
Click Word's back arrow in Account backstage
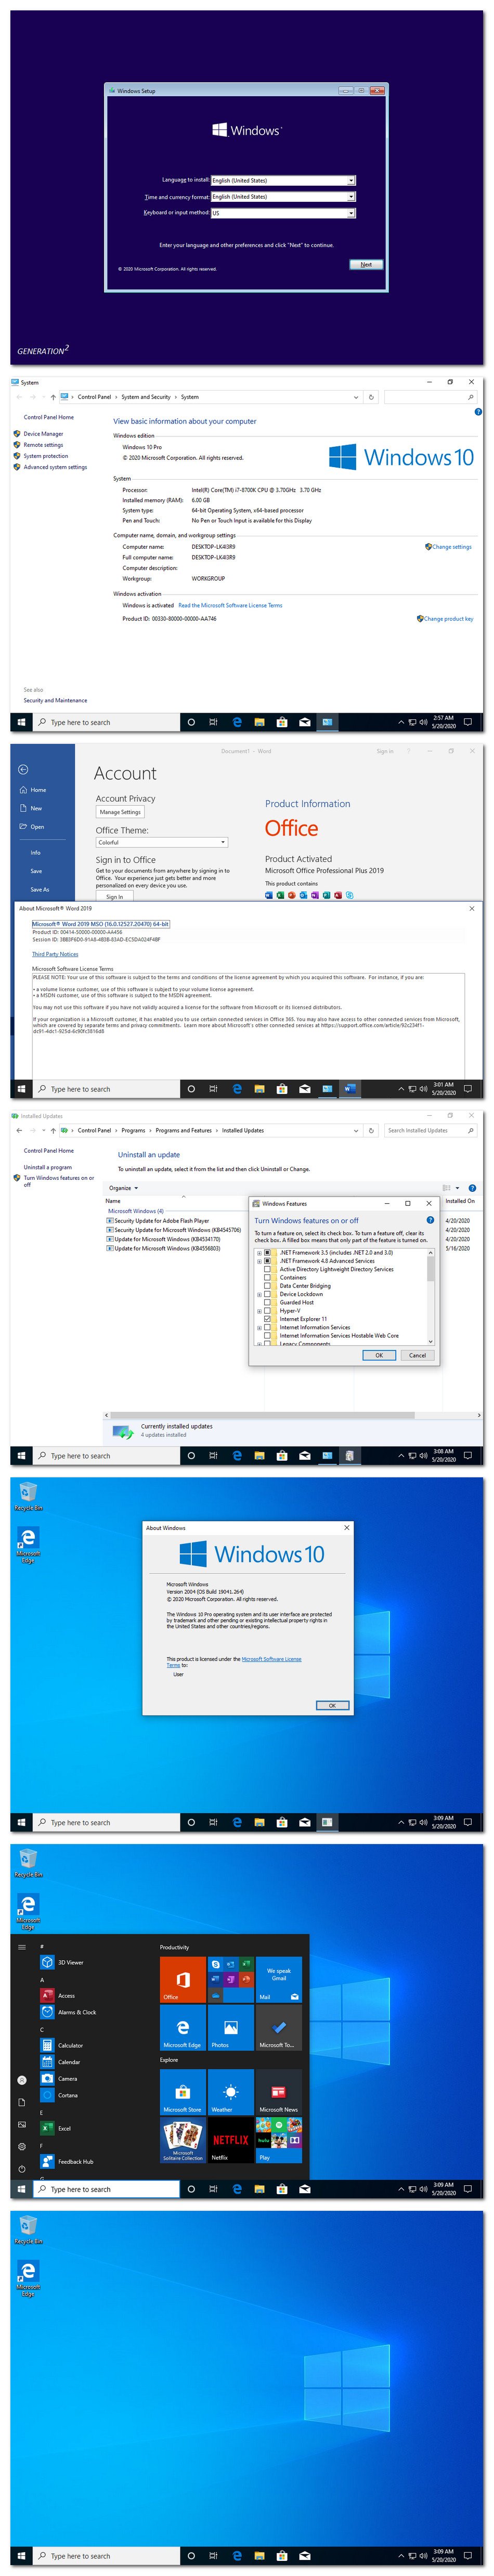[x=23, y=769]
